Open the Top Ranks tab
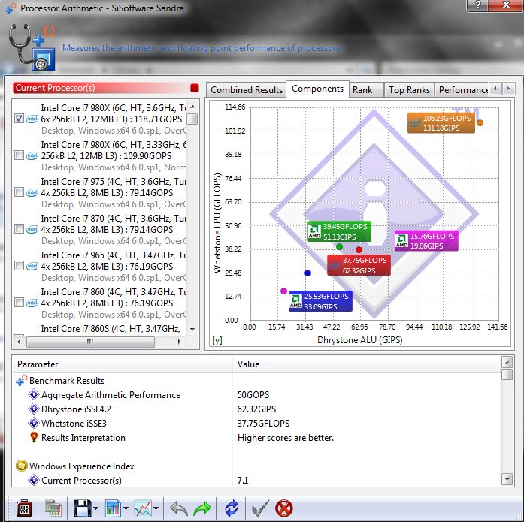 tap(410, 90)
